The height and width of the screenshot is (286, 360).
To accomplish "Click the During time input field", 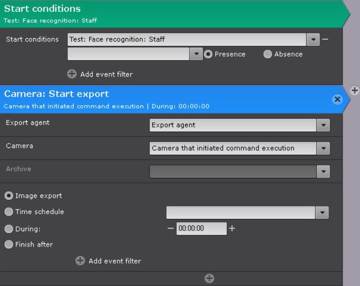I will 201,228.
